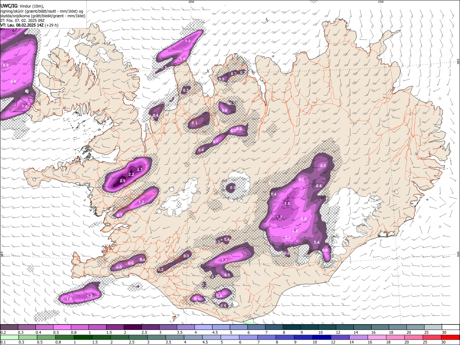Viewport: 460px width, 345px height.
Task: Select the '1.7' value in the eastern snow area
Action: coord(279,217)
